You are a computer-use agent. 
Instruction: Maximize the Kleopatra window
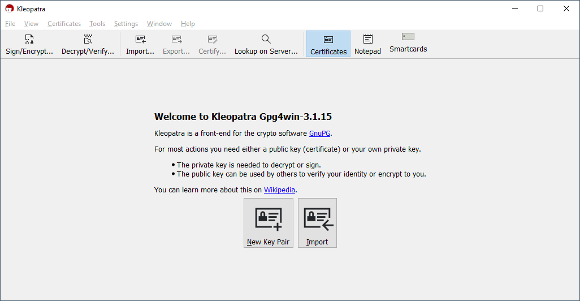point(540,8)
